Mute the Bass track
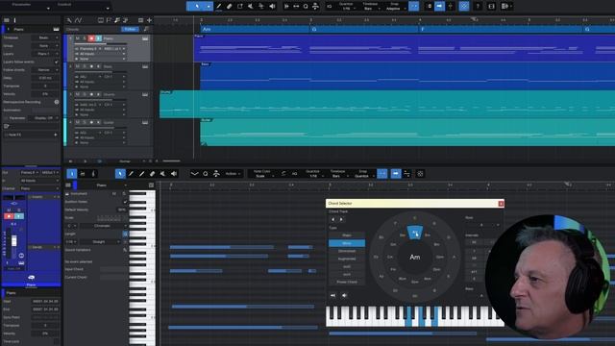Image resolution: width=615 pixels, height=346 pixels. click(77, 66)
